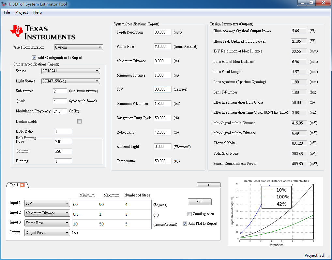Add a new tab with plus button
332x260 pixels.
point(209,185)
